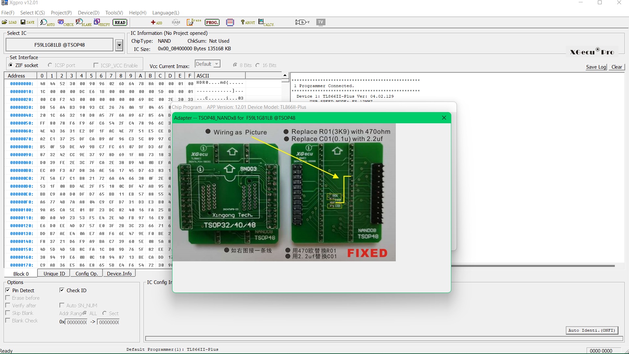629x354 pixels.
Task: Select the 8 Bits radio button
Action: [x=235, y=65]
